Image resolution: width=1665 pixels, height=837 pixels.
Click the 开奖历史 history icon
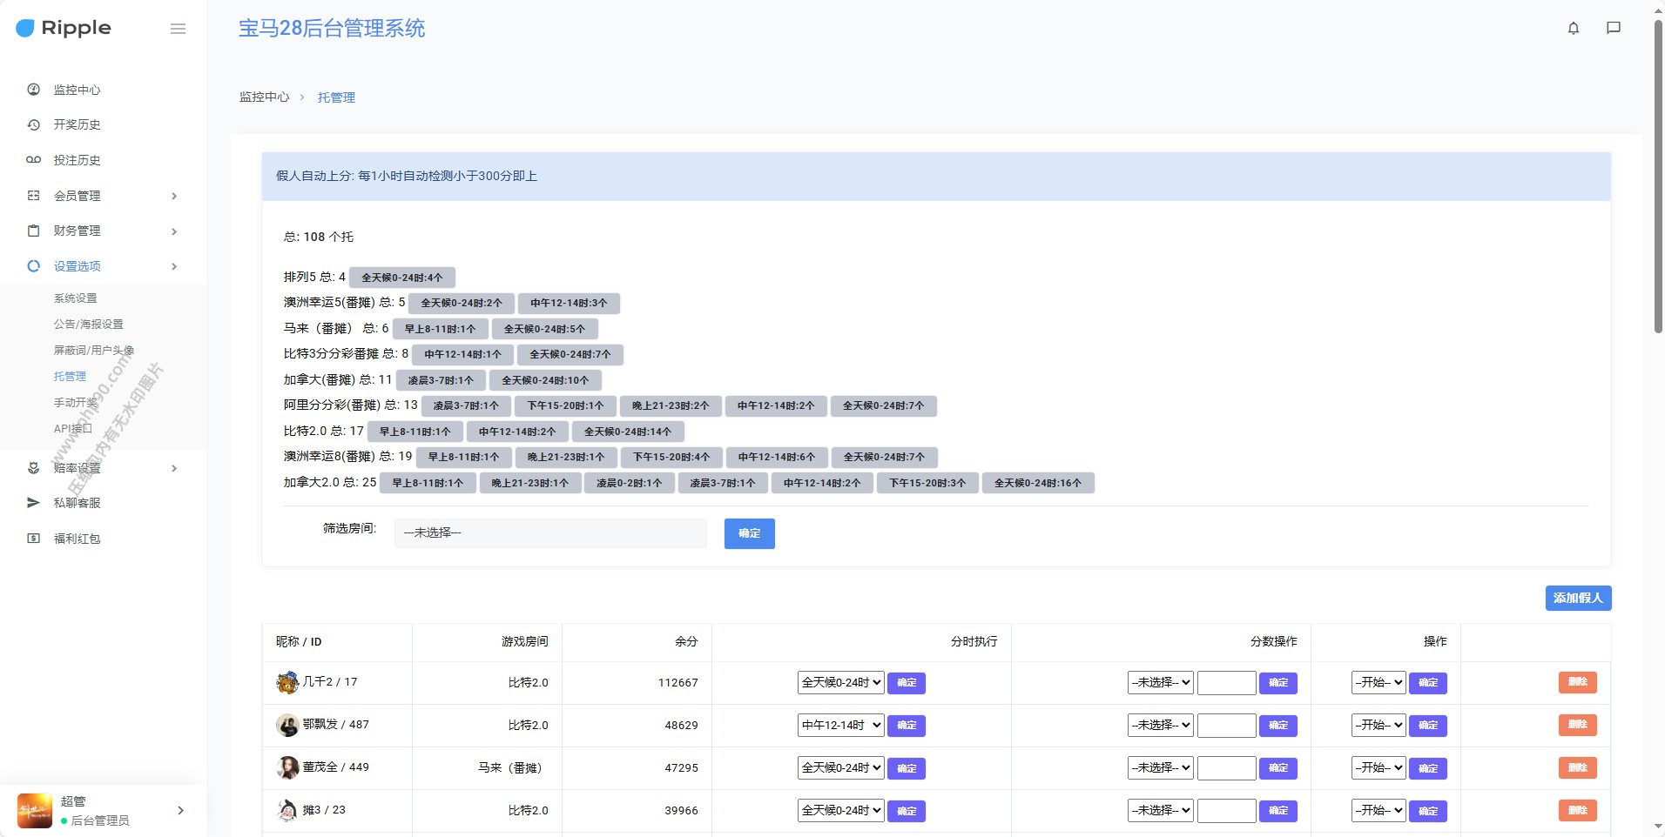pos(34,124)
